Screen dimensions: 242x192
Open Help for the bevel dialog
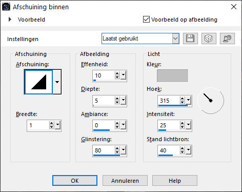click(x=175, y=181)
